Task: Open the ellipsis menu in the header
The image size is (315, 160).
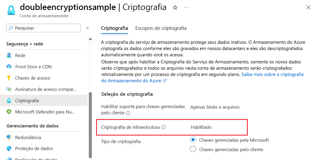Action: tap(186, 8)
